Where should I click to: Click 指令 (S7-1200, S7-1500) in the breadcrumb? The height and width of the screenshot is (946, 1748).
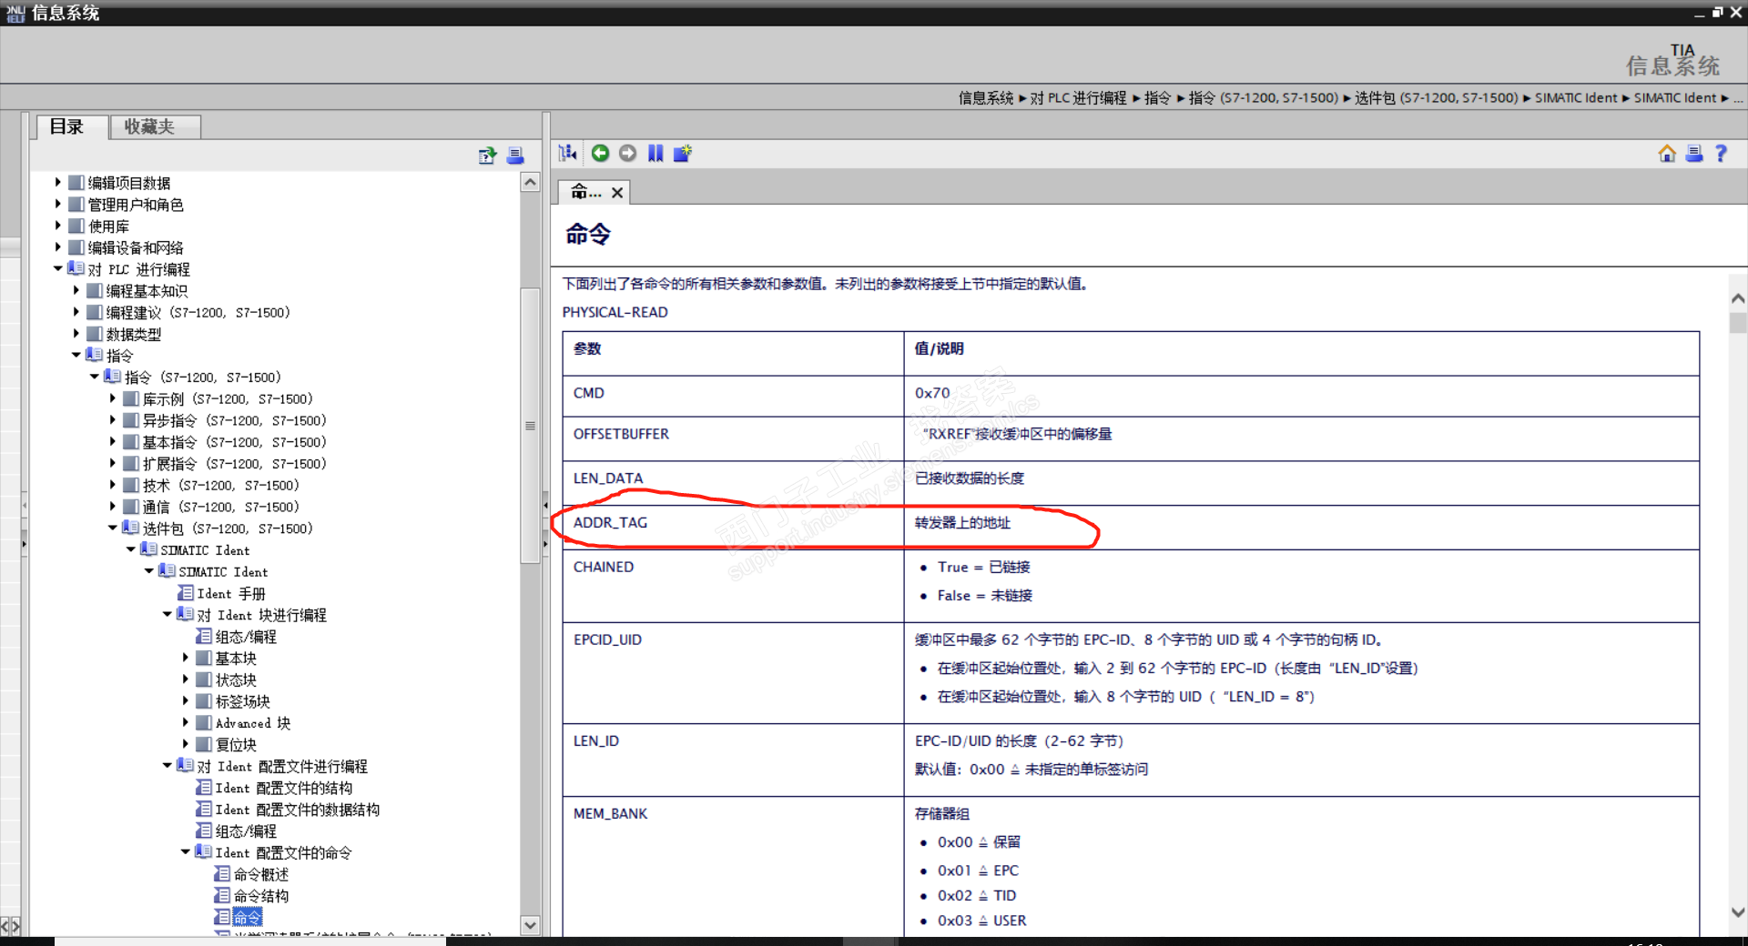click(1264, 98)
